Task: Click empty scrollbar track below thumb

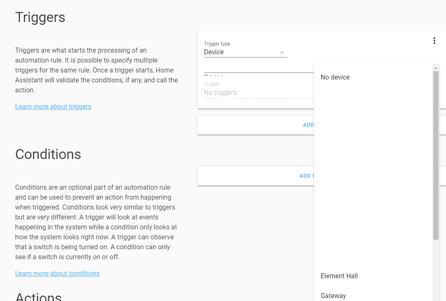Action: (x=435, y=269)
